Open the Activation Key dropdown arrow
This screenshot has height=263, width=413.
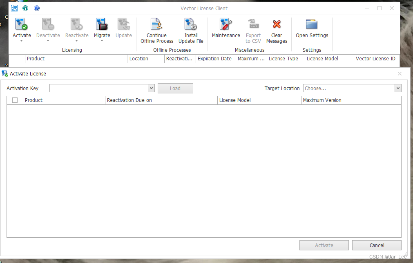tap(151, 88)
